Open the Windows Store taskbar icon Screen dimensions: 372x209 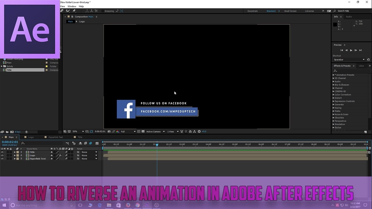[118, 205]
